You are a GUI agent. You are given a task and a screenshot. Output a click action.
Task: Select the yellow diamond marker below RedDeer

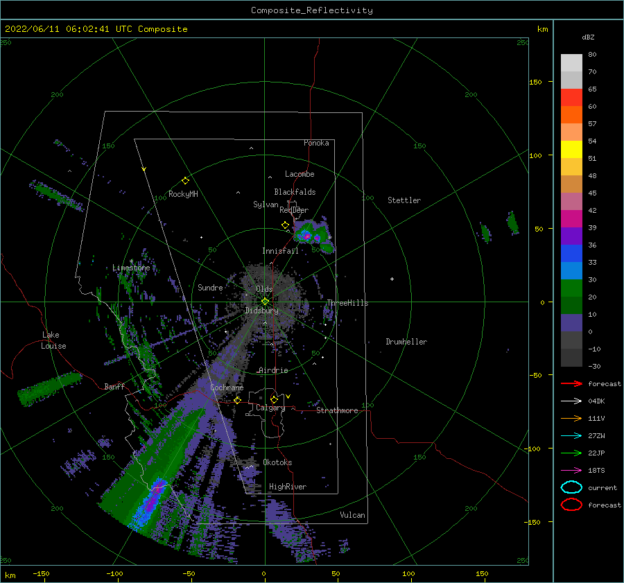click(x=285, y=225)
